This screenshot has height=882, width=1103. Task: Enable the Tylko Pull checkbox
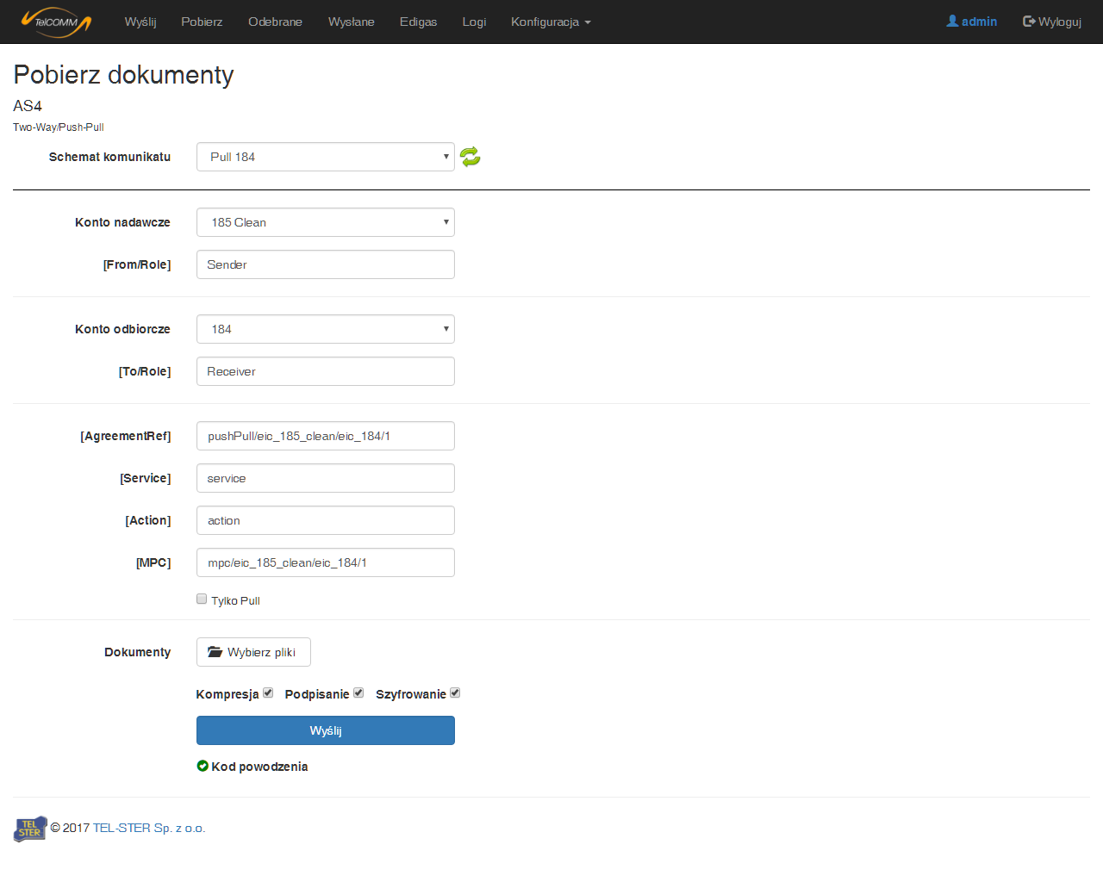(202, 599)
